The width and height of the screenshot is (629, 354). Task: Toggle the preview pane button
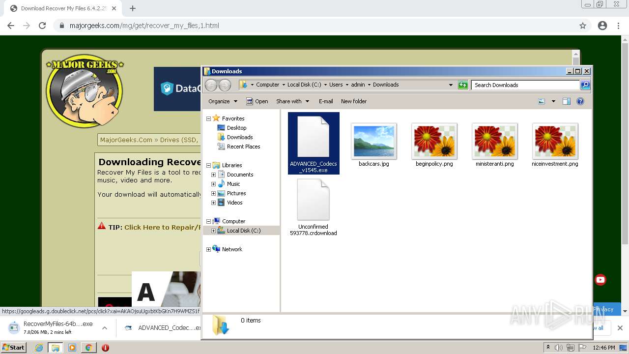pos(567,101)
